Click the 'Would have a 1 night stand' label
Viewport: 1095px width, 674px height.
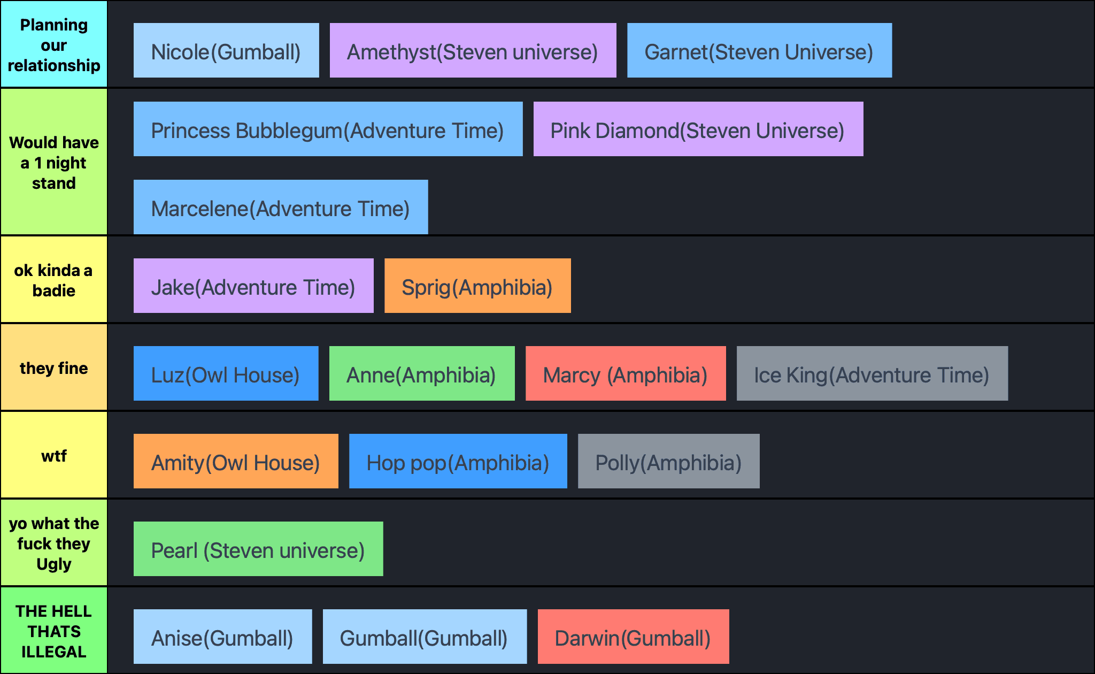(54, 162)
